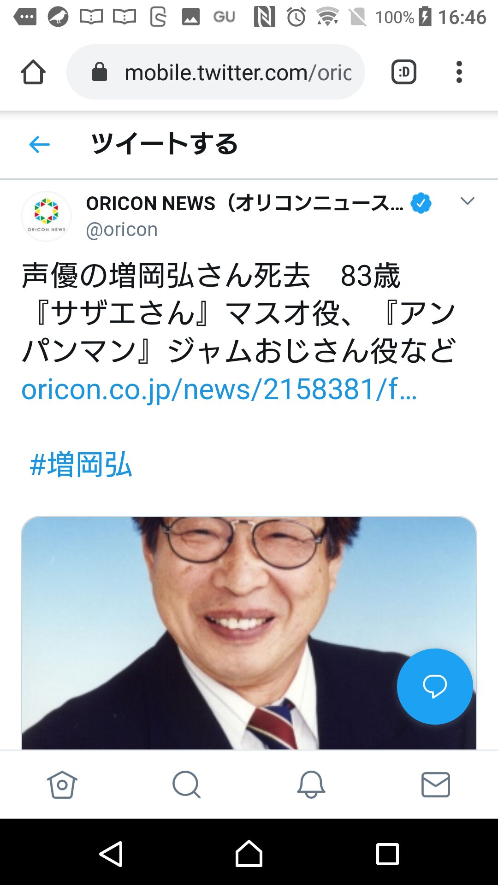Open the browser tab switcher
The width and height of the screenshot is (498, 885).
(x=404, y=72)
